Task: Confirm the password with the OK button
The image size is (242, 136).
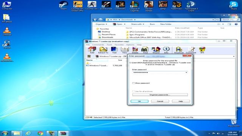Action: [x=140, y=101]
